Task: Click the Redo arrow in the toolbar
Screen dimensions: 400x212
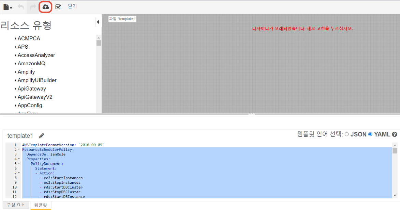Action: click(33, 7)
